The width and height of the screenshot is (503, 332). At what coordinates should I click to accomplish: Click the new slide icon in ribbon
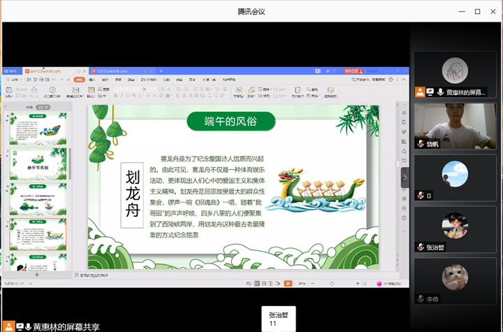click(x=75, y=90)
